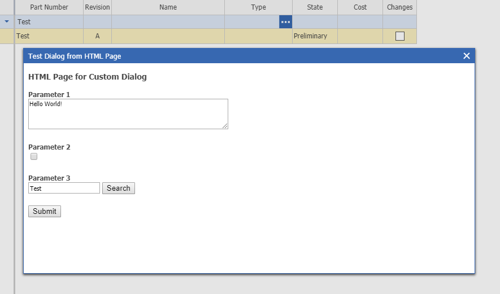Viewport: 500px width, 294px height.
Task: Click the Parameter 3 text field
Action: tap(64, 188)
